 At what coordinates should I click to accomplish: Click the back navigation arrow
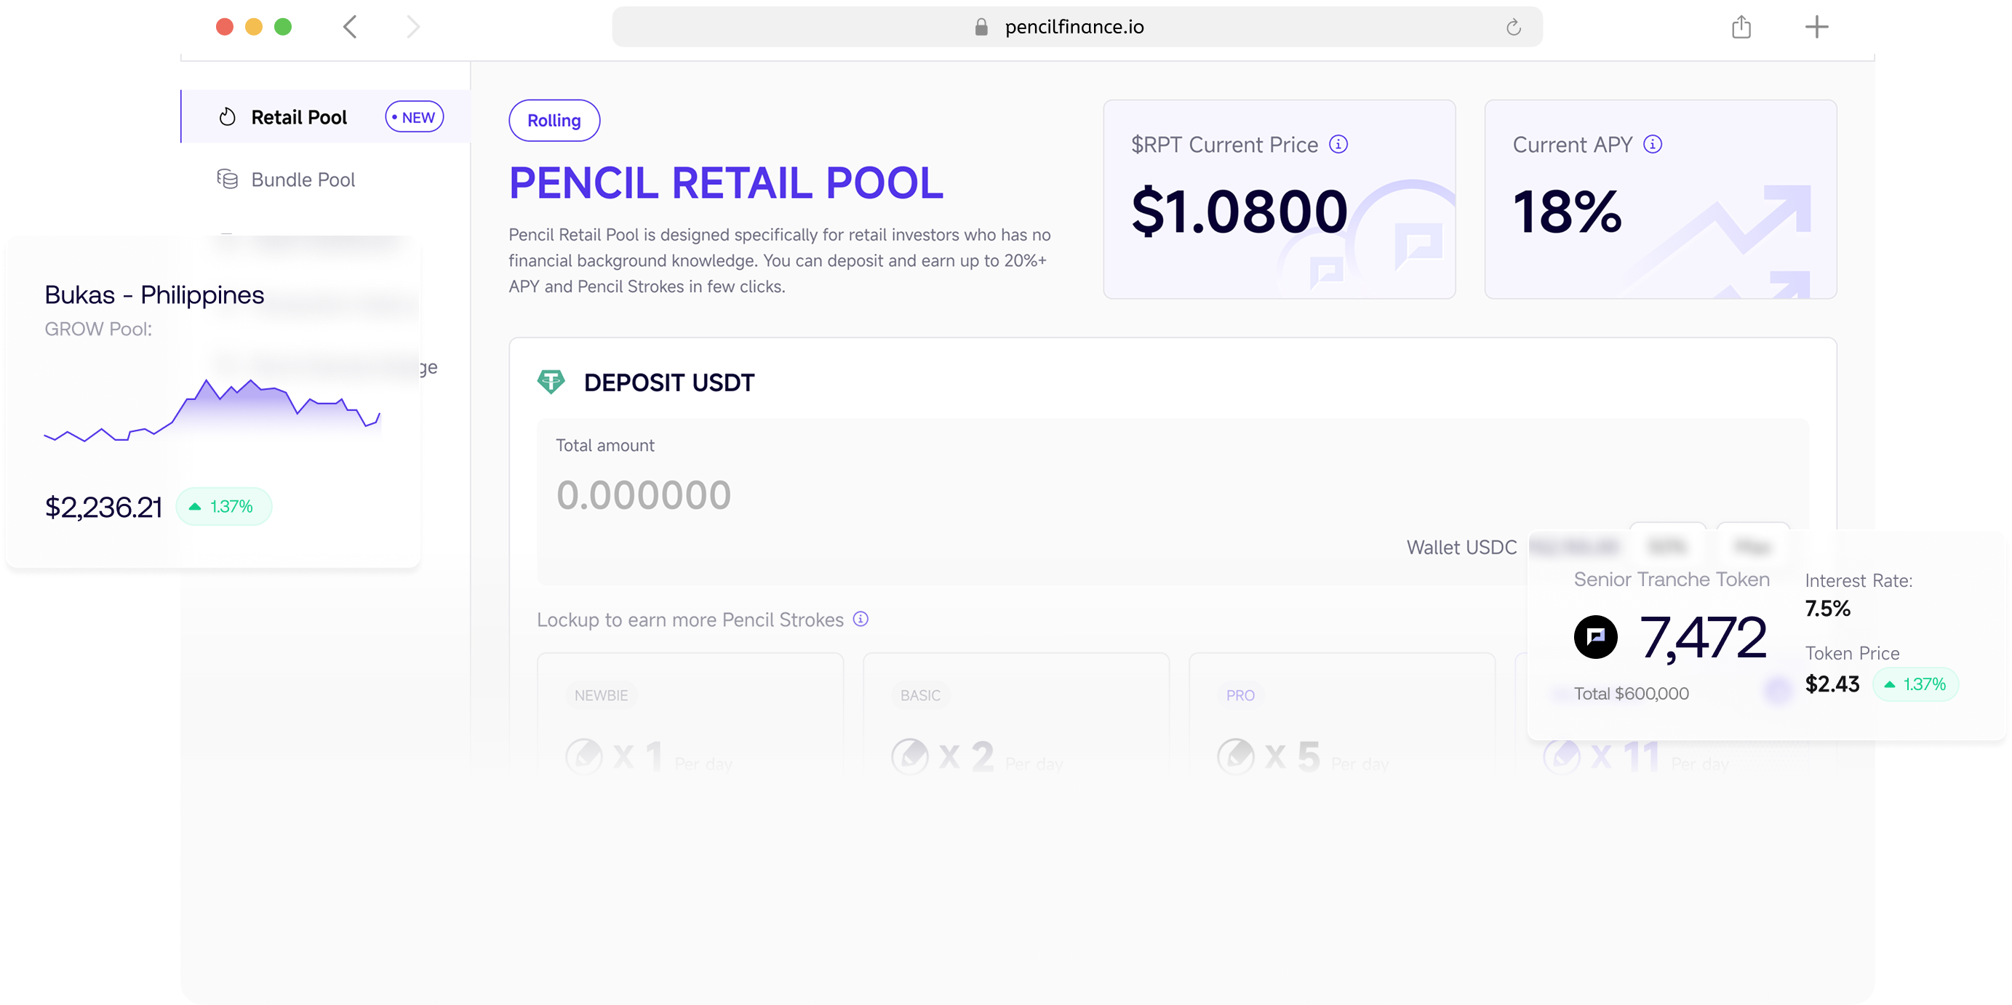pos(349,28)
